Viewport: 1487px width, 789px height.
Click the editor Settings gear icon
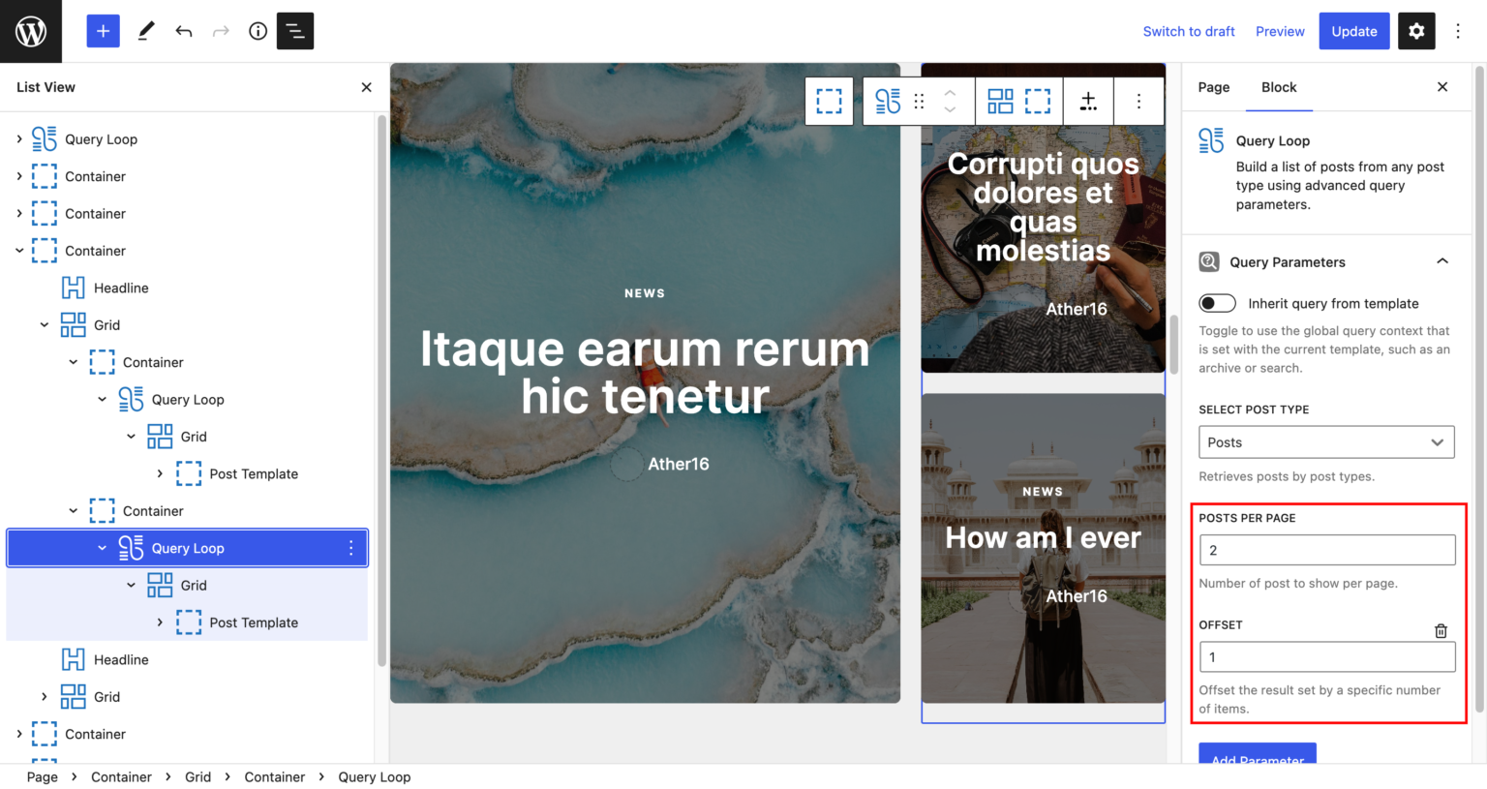point(1416,31)
